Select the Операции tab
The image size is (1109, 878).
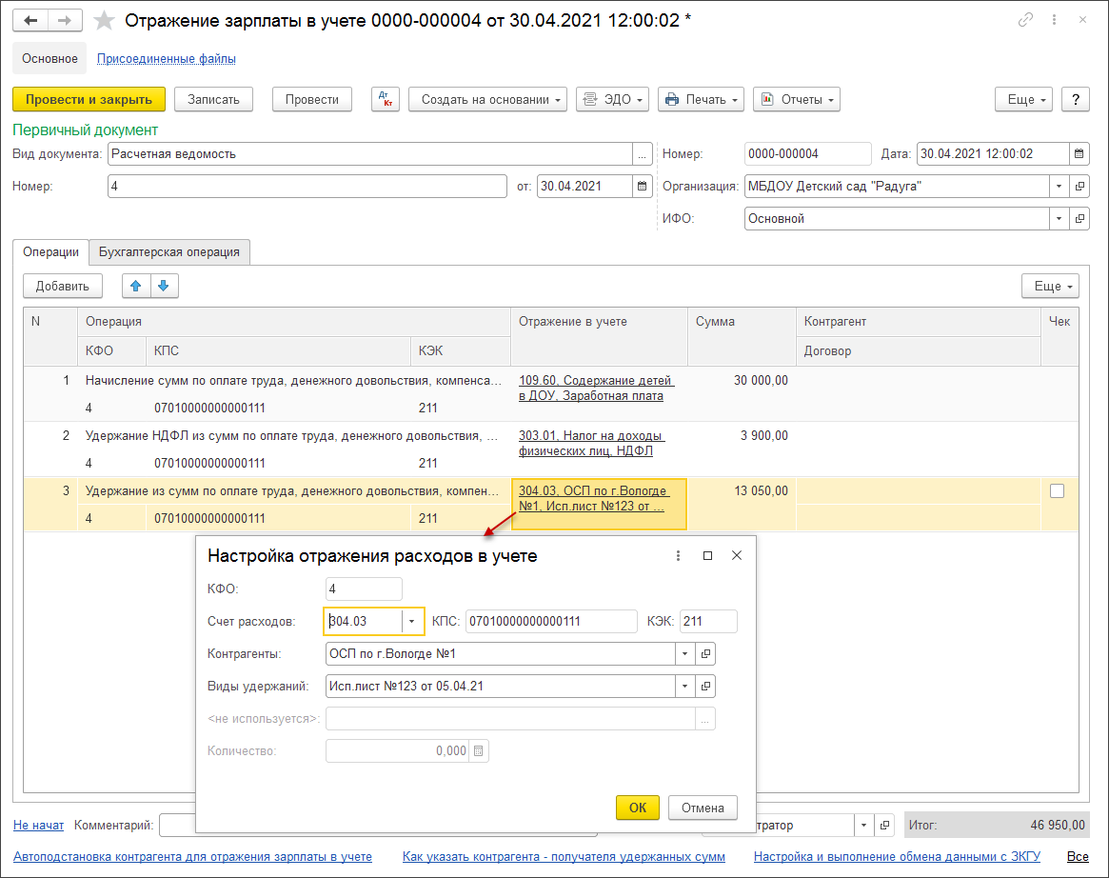pos(50,251)
